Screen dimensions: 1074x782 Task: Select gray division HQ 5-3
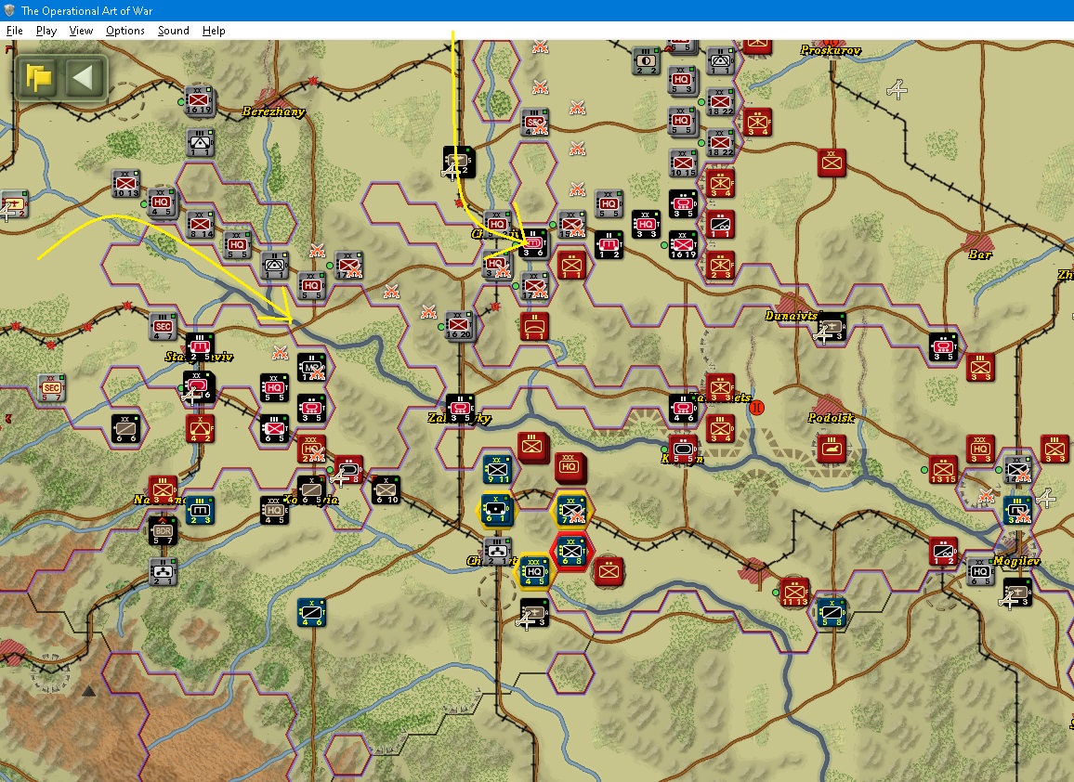point(682,81)
